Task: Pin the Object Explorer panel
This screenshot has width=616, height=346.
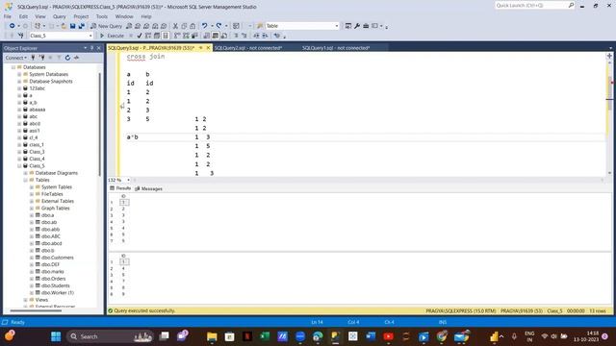Action: coord(92,48)
